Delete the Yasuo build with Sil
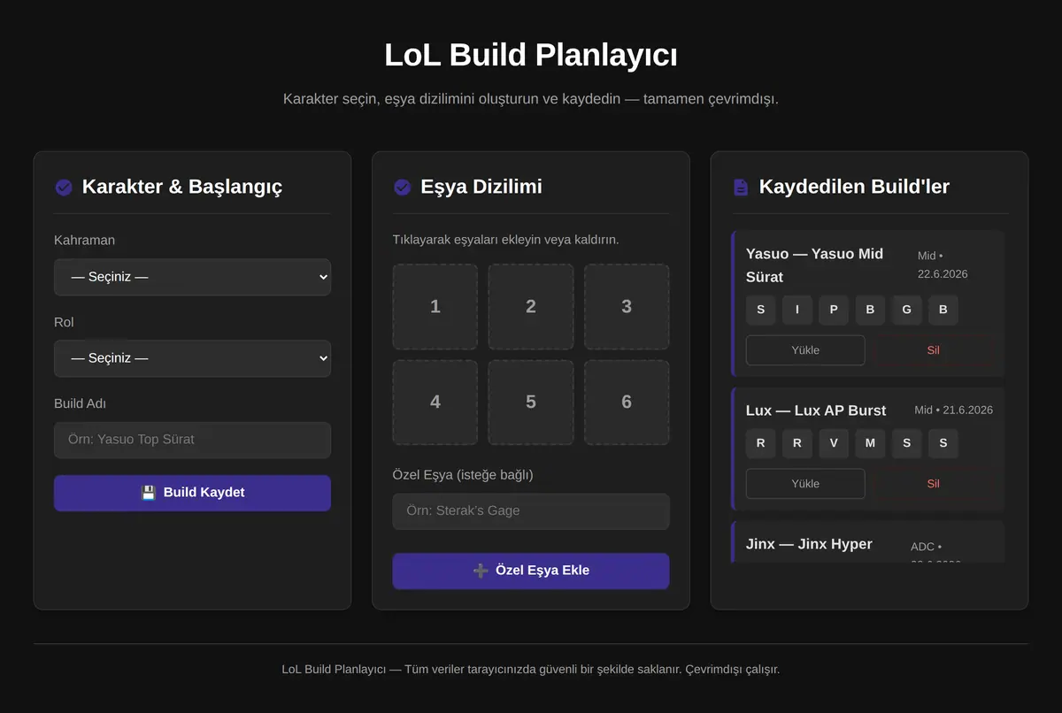1062x713 pixels. coord(934,350)
